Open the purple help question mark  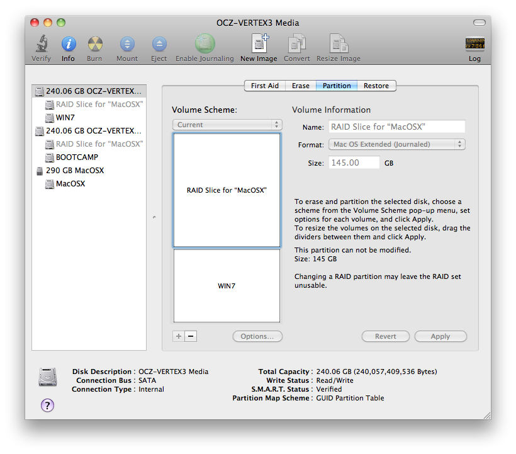pos(47,406)
